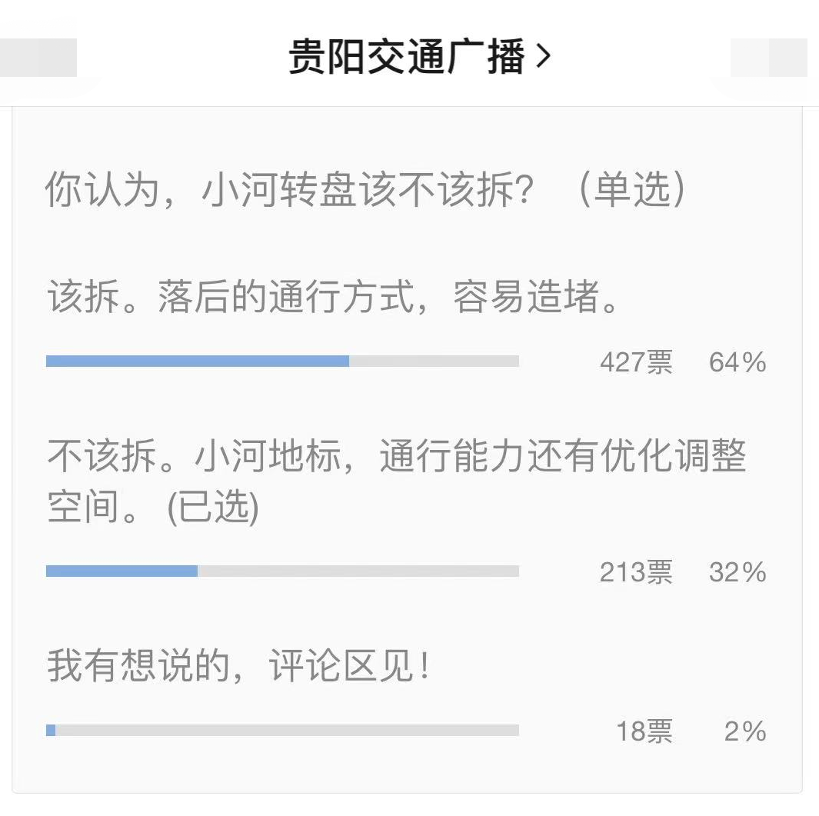Click the 427票 vote count
819x816 pixels.
(636, 362)
